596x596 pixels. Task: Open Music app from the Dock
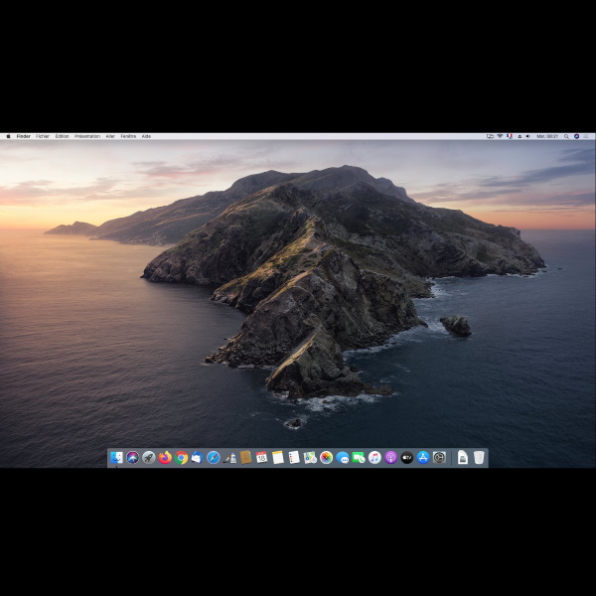click(374, 457)
